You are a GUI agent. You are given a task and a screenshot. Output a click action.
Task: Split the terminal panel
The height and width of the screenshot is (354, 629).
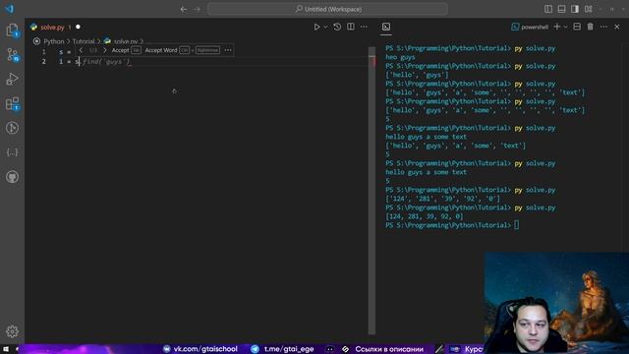pos(577,27)
